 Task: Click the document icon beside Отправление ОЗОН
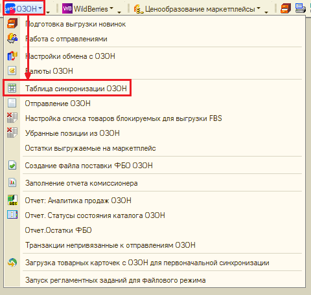tap(12, 103)
